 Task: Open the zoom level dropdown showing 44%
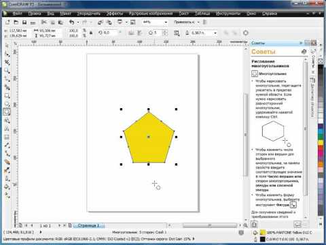tap(166, 22)
